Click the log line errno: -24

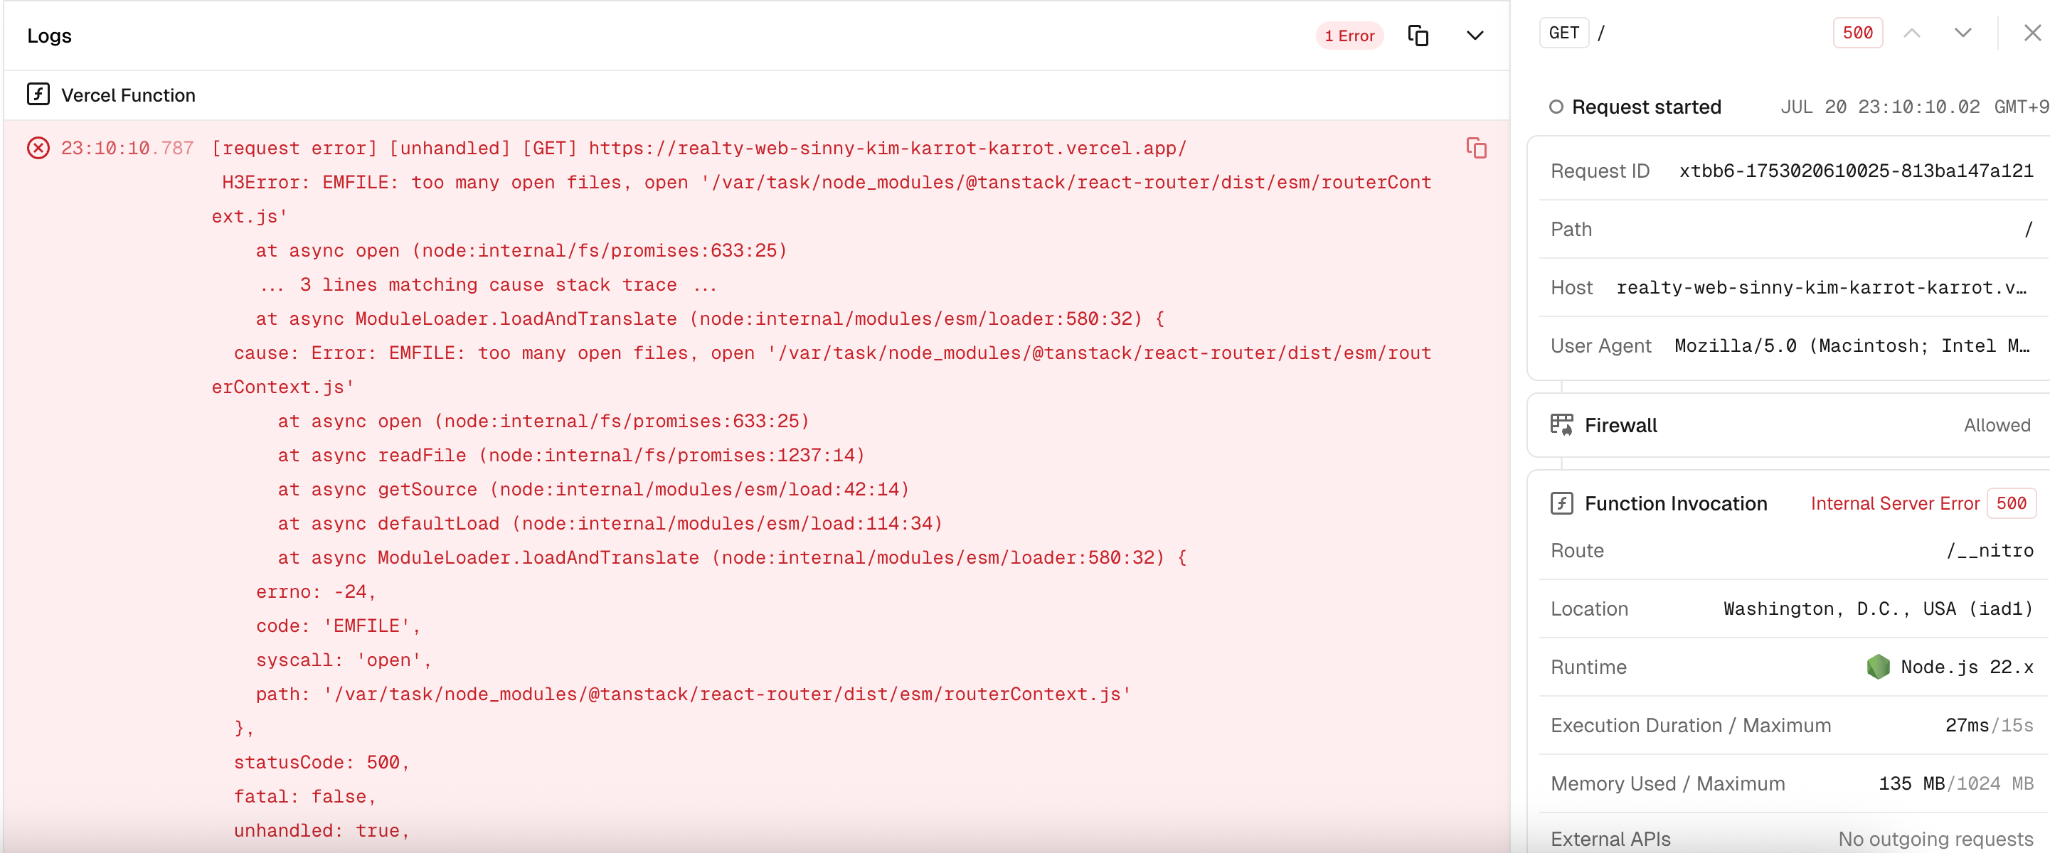click(x=316, y=591)
